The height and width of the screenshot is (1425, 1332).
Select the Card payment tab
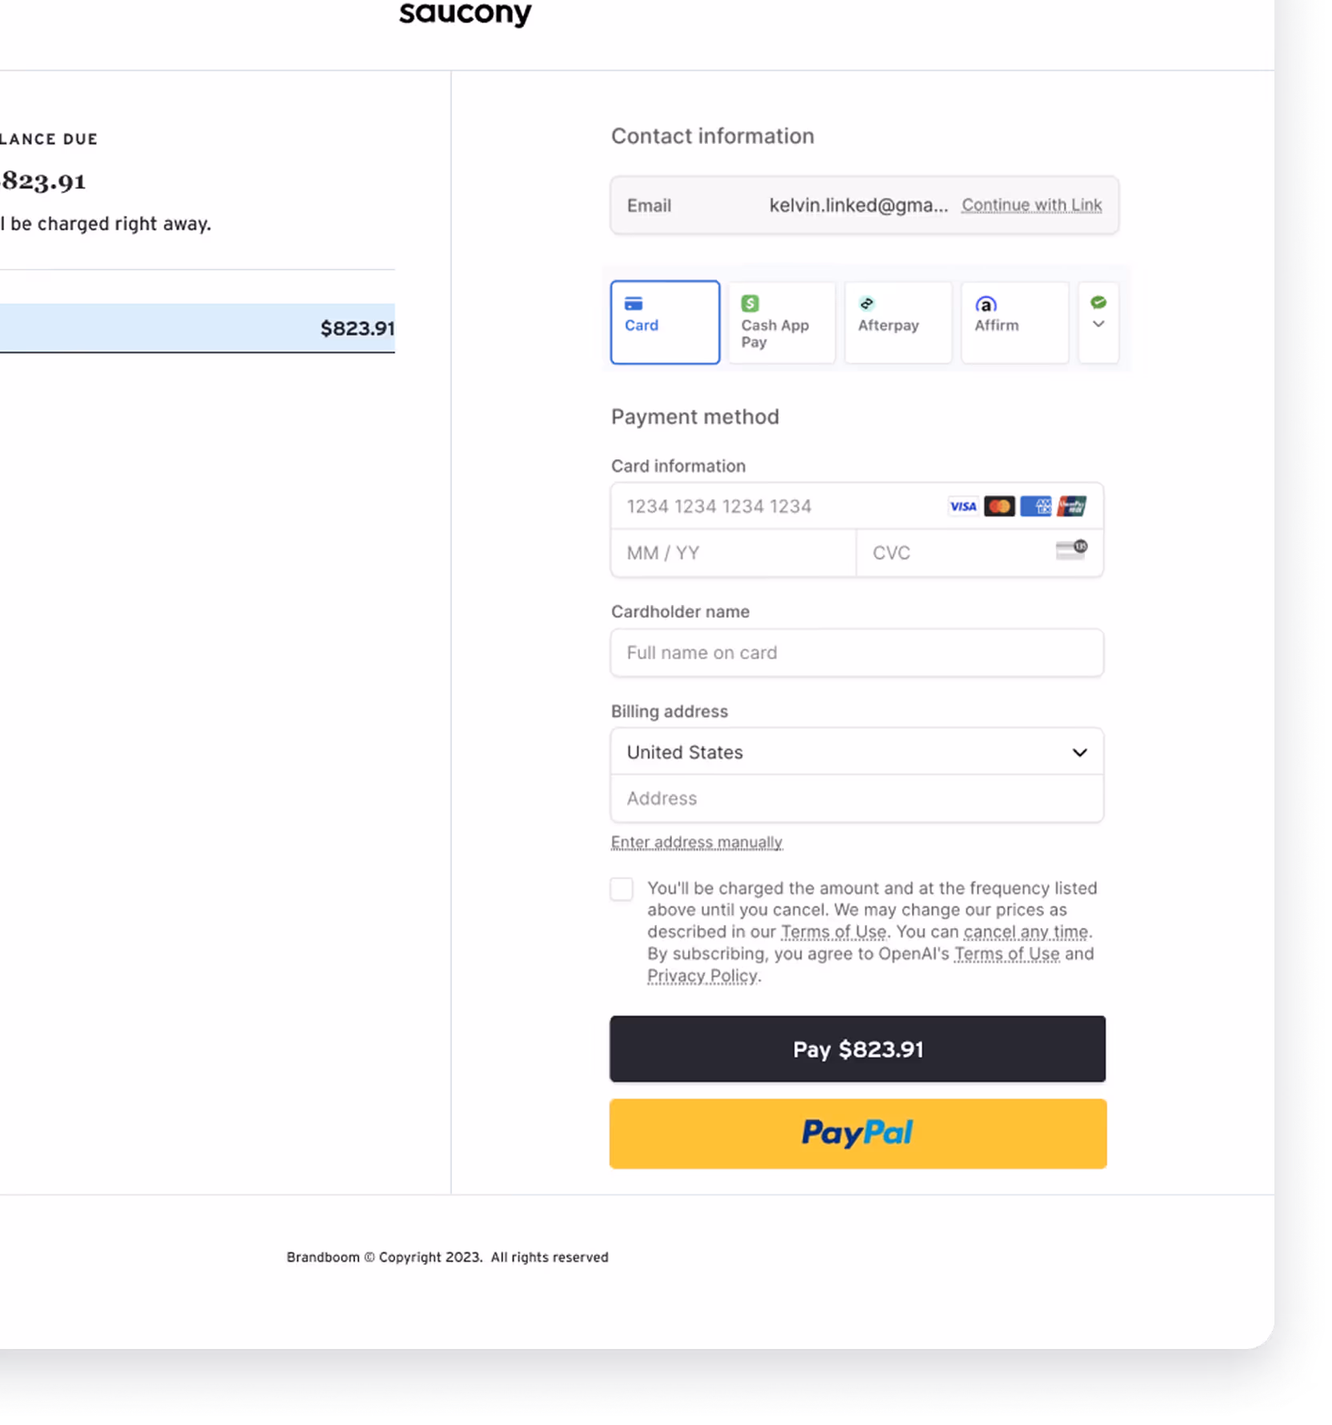(665, 322)
